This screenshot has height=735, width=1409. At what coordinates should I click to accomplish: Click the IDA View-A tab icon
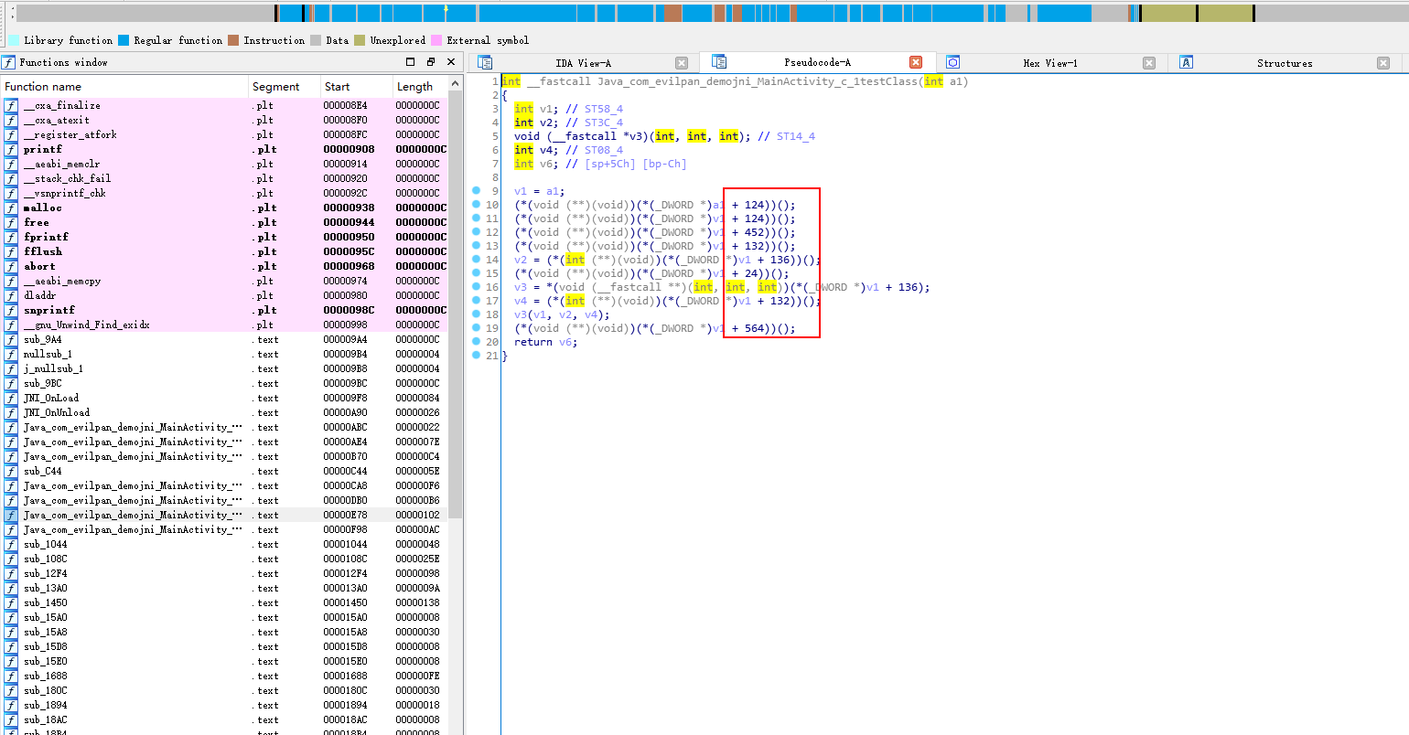(x=485, y=62)
